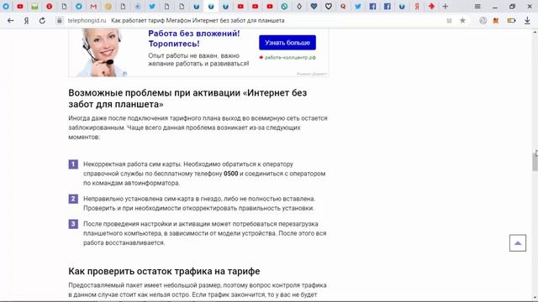Click the number 3 list badge

(x=73, y=224)
